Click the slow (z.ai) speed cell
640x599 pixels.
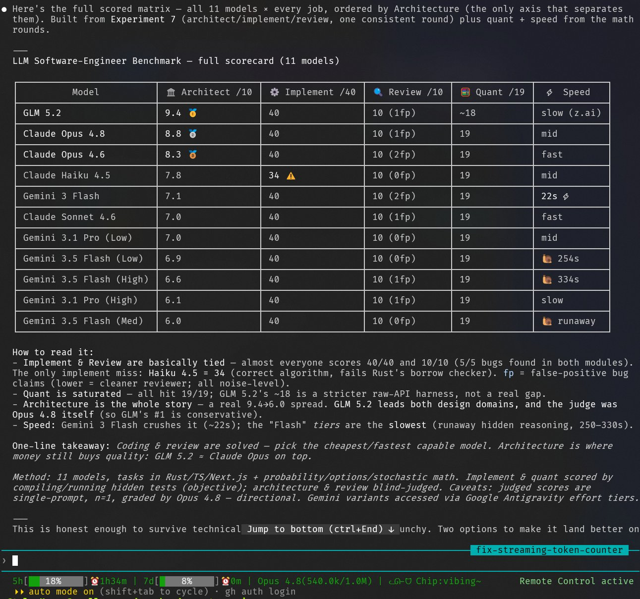[571, 113]
